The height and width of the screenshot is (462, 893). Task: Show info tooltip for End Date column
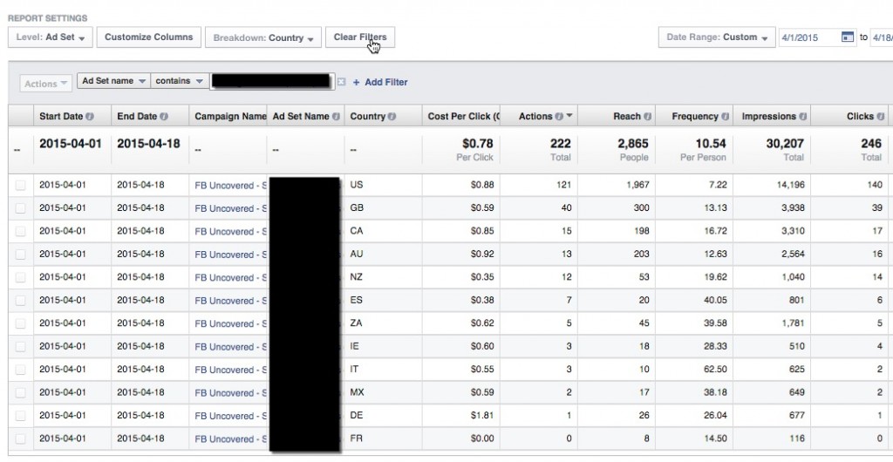click(164, 116)
